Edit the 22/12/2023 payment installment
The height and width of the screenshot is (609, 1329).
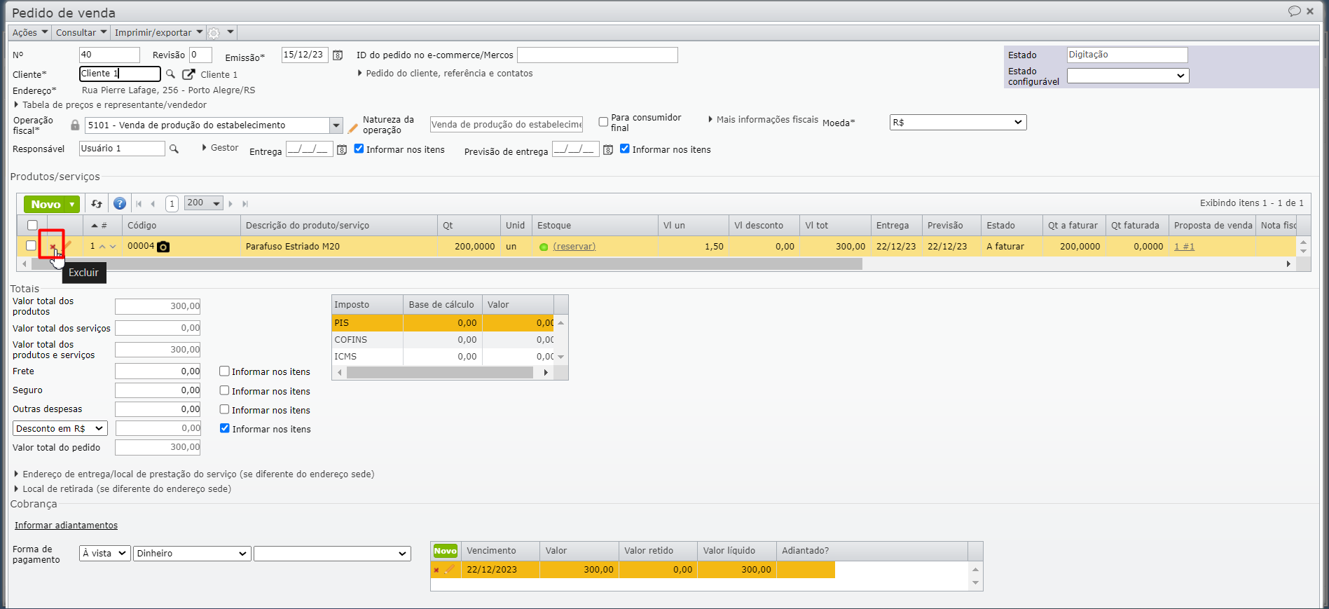[449, 569]
